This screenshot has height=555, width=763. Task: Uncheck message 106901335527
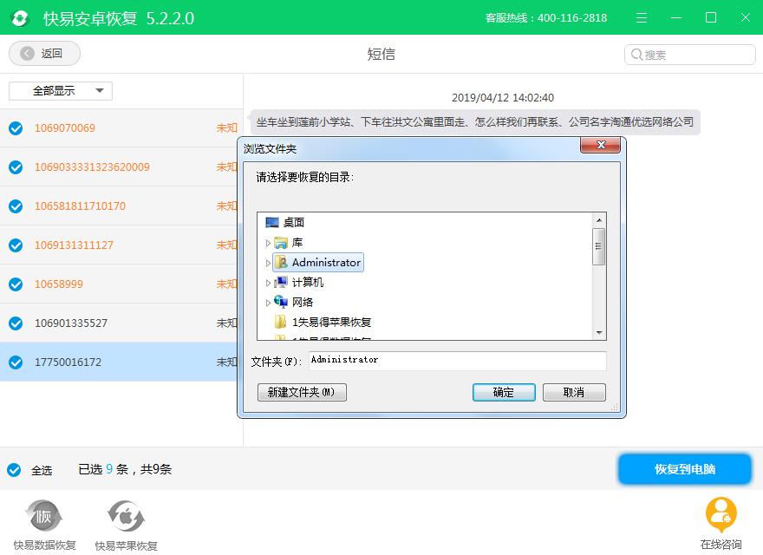pyautogui.click(x=16, y=323)
